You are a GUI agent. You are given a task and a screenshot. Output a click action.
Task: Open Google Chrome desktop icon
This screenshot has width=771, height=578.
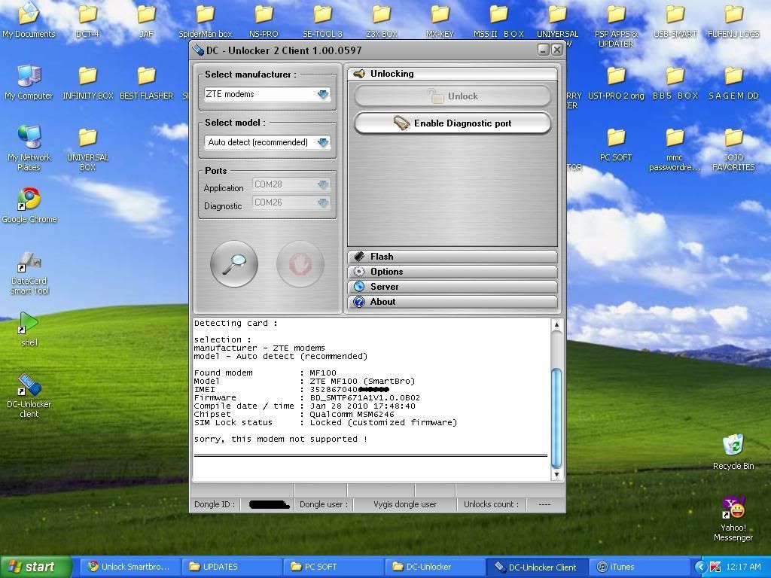coord(29,204)
